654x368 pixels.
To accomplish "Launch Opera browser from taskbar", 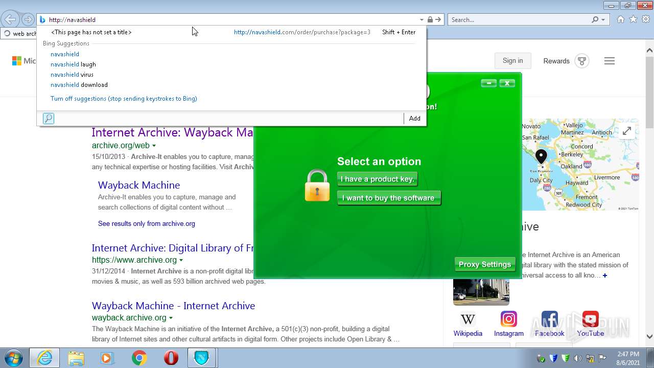I will pos(171,358).
